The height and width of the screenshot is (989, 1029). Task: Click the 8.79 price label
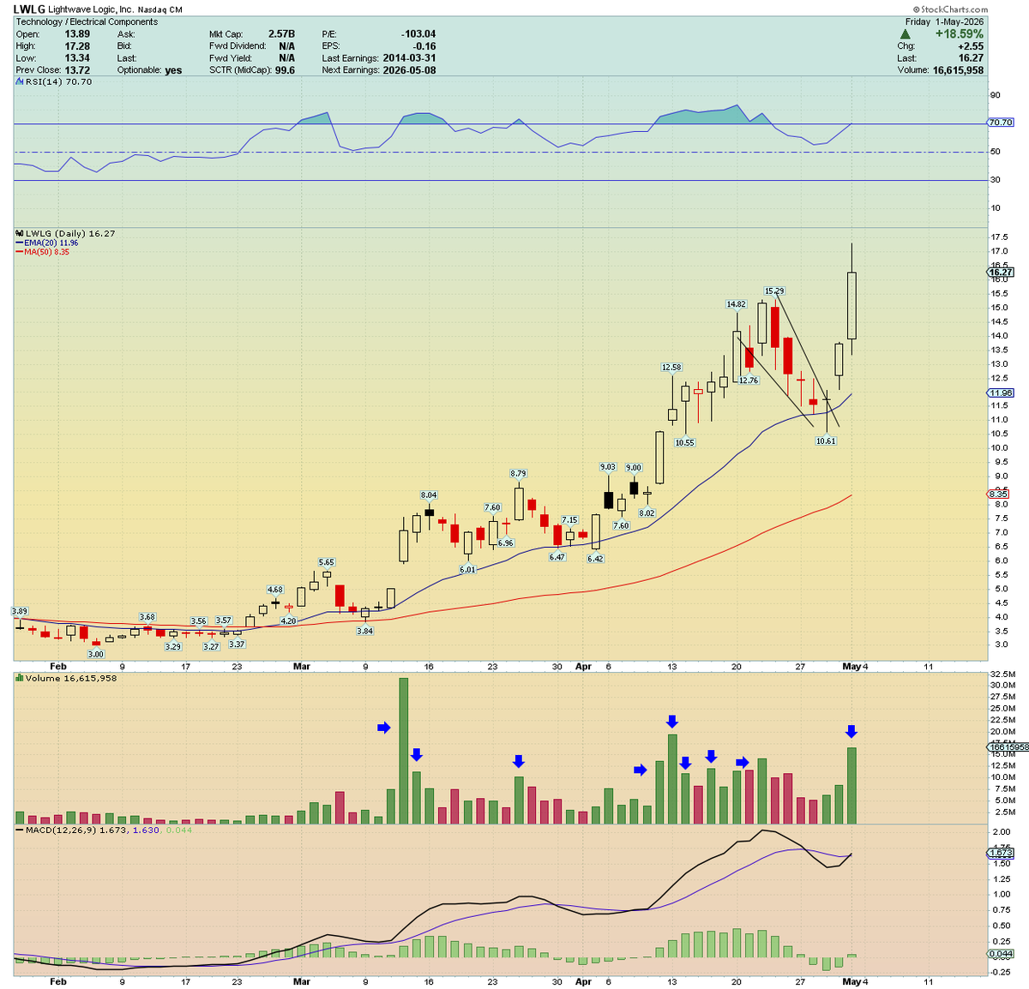pyautogui.click(x=518, y=474)
